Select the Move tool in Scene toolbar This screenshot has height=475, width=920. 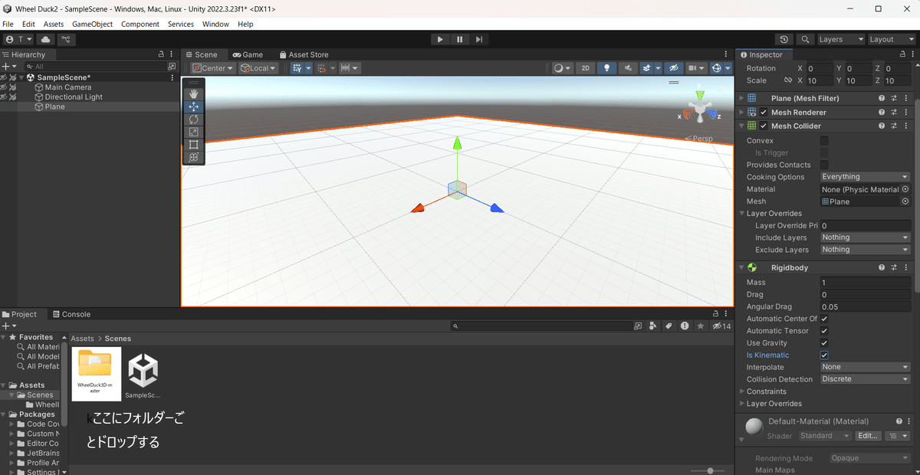point(193,106)
